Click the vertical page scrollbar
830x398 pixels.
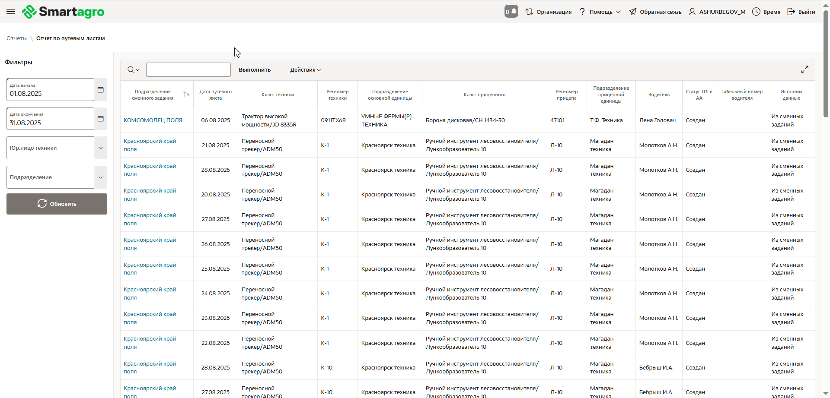coord(826,65)
